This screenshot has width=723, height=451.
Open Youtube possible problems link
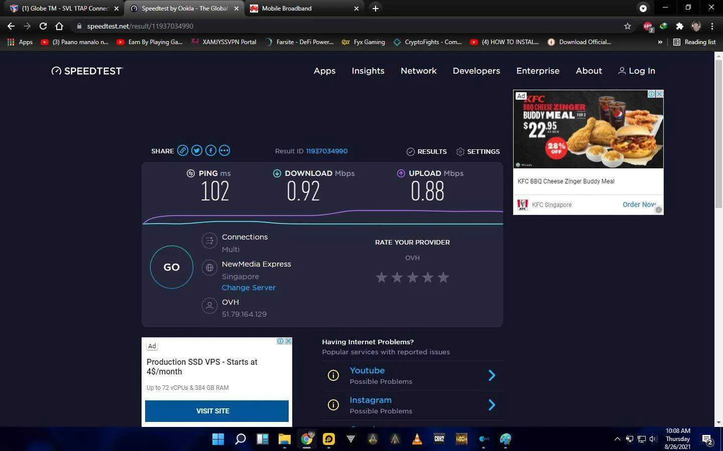367,370
